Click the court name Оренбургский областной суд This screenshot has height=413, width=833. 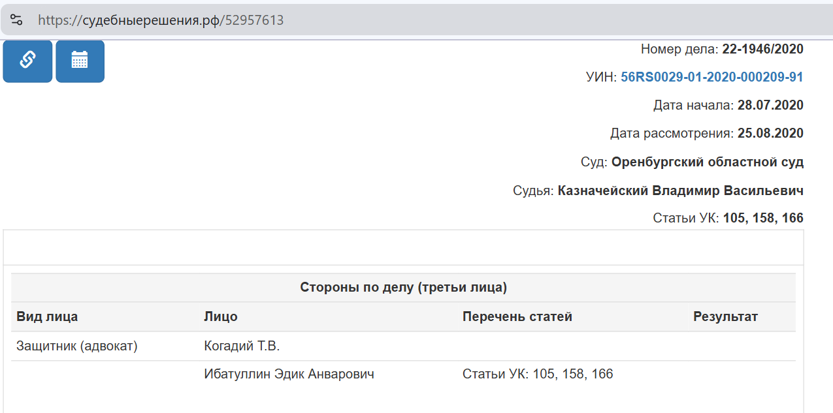708,162
